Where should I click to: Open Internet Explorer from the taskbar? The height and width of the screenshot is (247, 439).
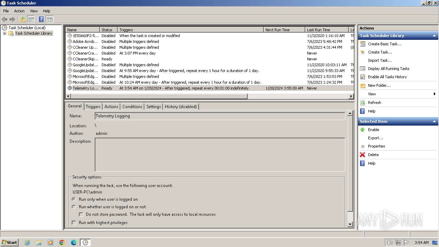[x=27, y=243]
